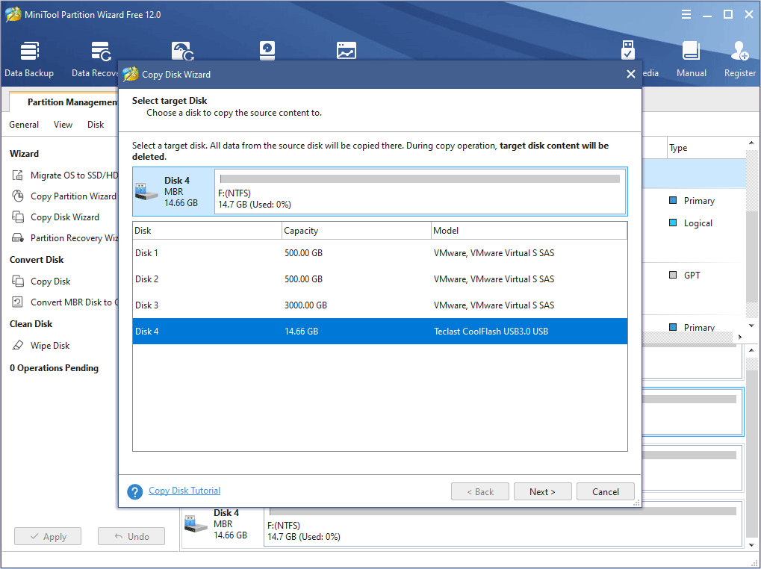Open the Data Backup tool icon
761x569 pixels.
click(x=29, y=52)
